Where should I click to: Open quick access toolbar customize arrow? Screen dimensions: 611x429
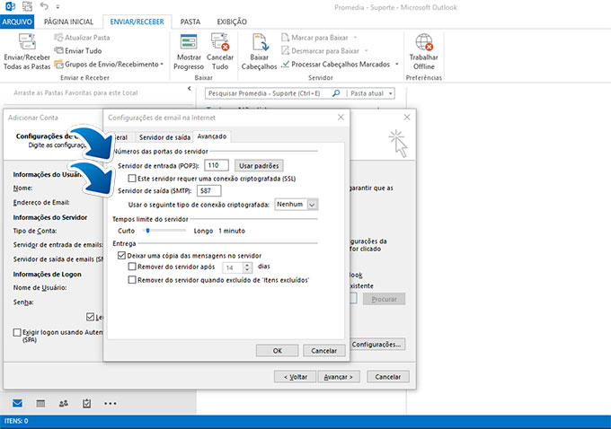58,6
